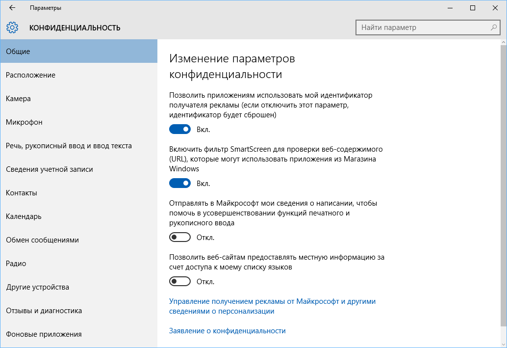
Task: Open Отзывы и диагностика section
Action: 44,310
